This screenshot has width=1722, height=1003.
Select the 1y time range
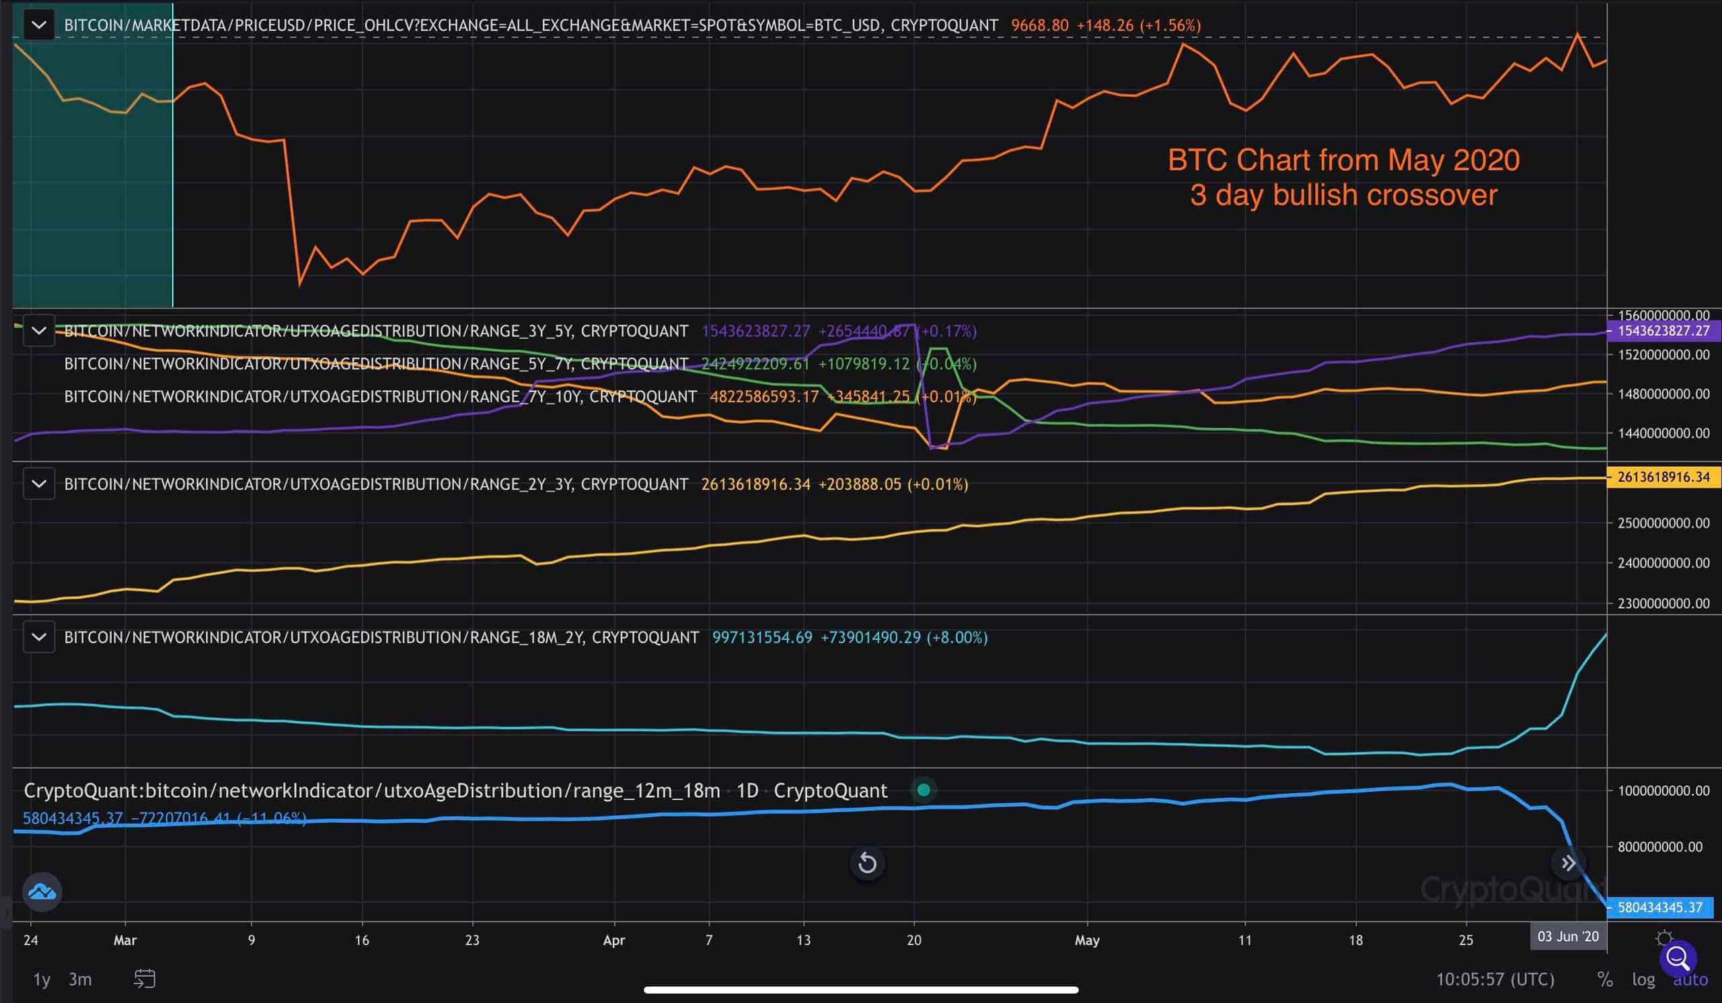coord(42,979)
